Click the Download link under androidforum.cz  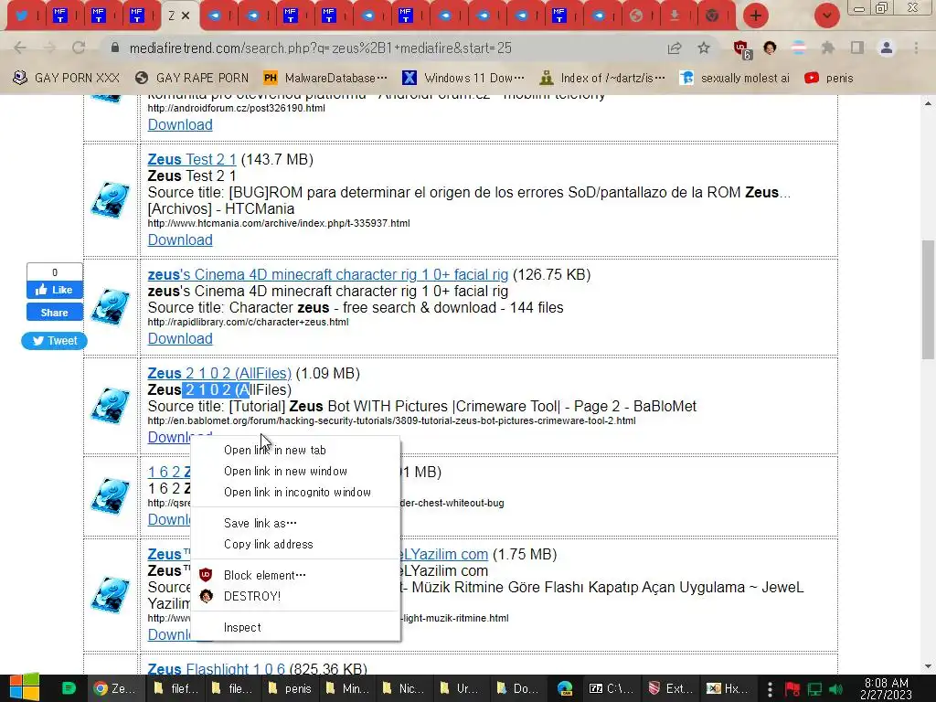coord(180,124)
